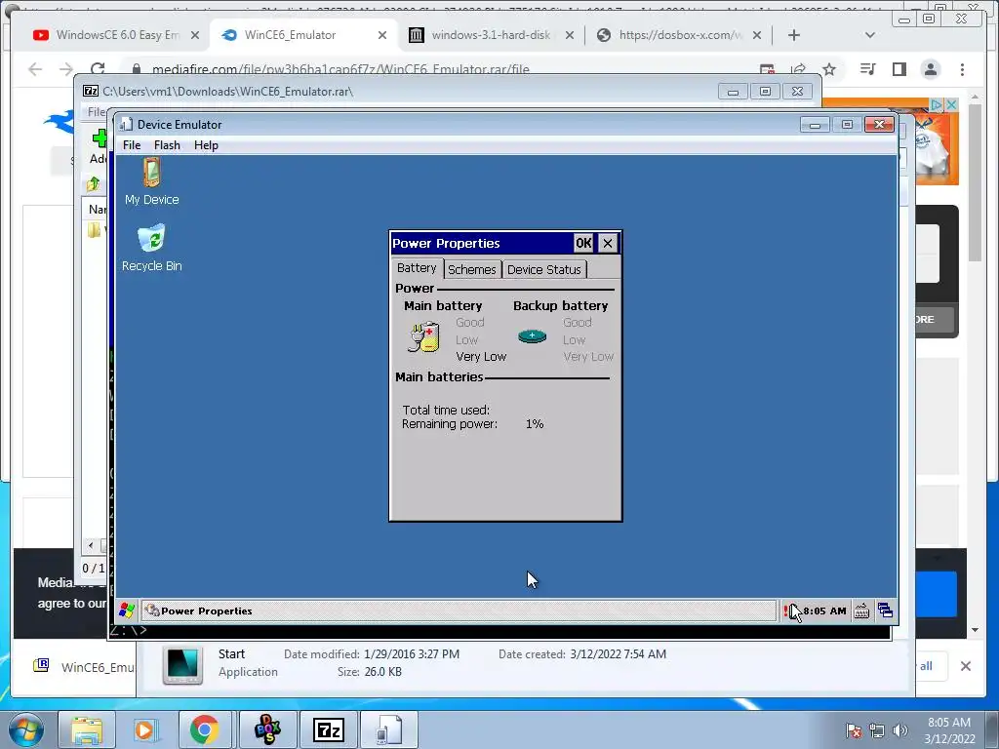This screenshot has width=999, height=749.
Task: Click the Start application thumbnail in details pane
Action: (182, 664)
